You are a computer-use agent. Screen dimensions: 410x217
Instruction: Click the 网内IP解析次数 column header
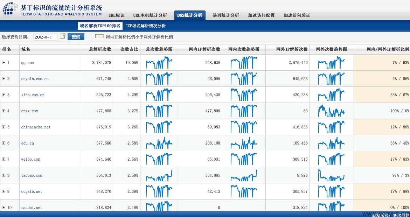pyautogui.click(x=200, y=49)
